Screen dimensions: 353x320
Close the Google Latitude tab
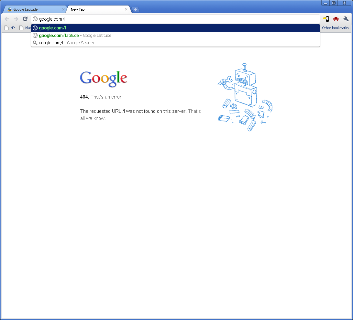pos(63,9)
